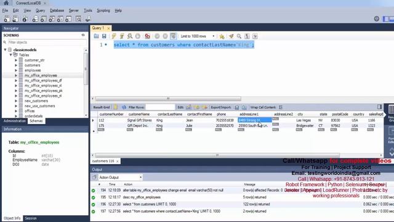The height and width of the screenshot is (222, 394).
Task: Open the Help menu
Action: click(118, 10)
